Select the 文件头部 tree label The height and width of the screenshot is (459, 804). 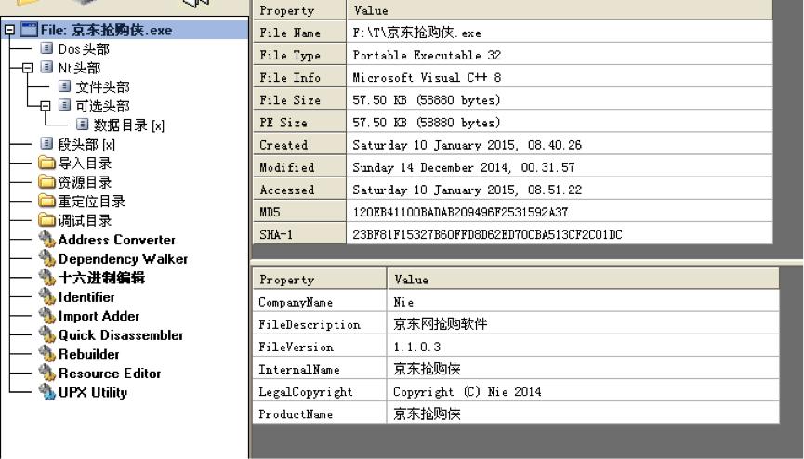[x=102, y=87]
